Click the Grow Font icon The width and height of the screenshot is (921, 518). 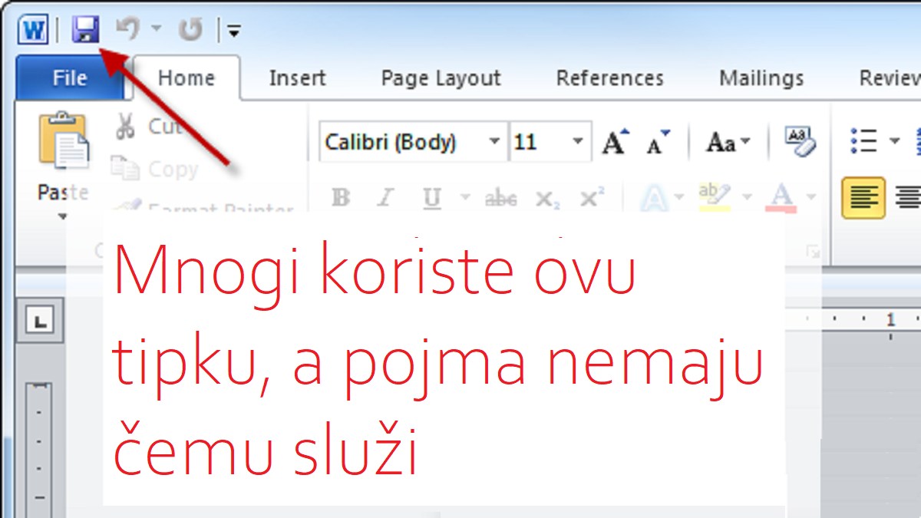[x=616, y=142]
